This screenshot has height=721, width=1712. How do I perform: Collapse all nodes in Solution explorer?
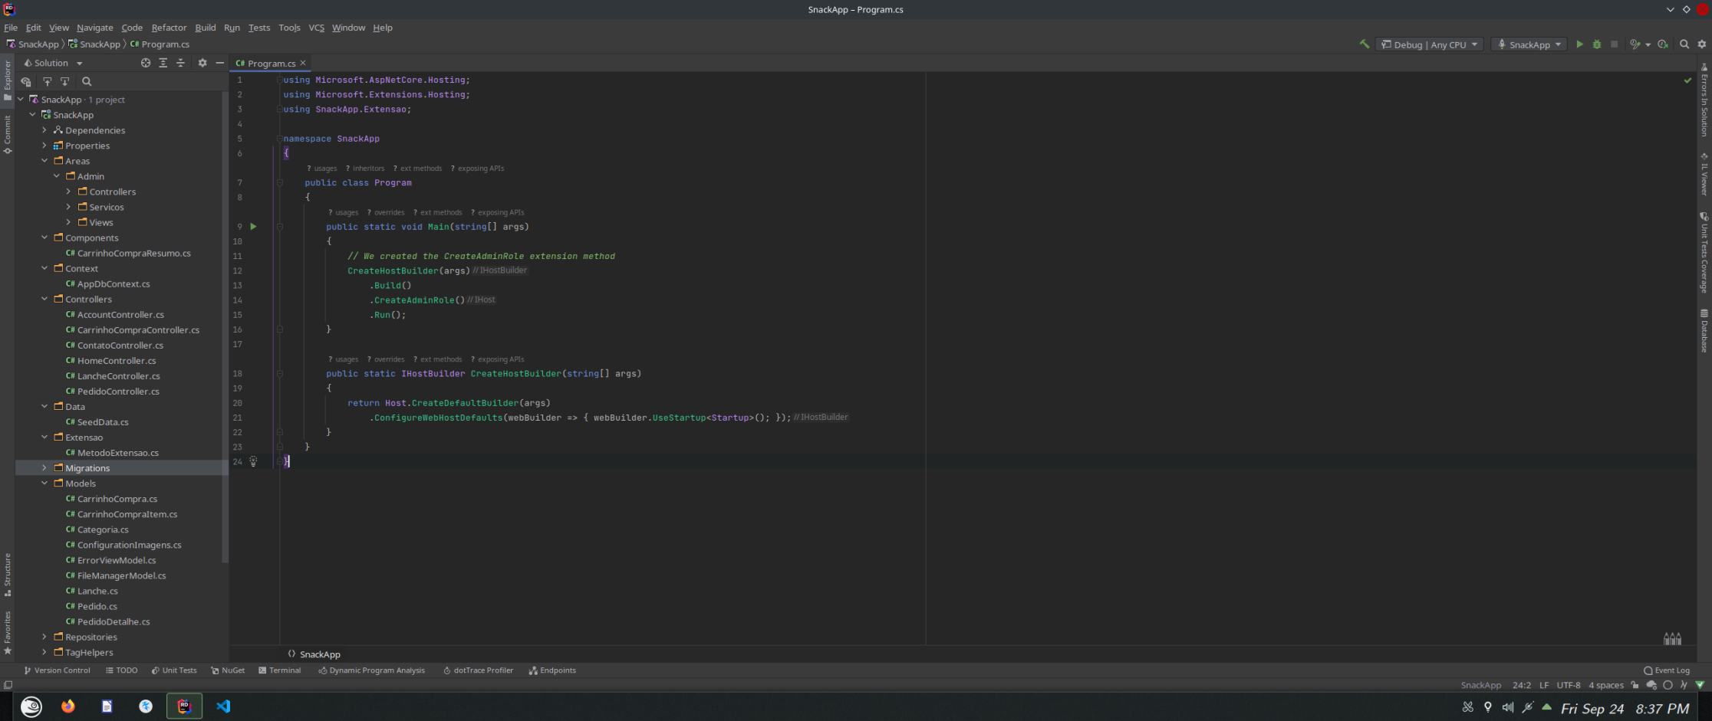point(181,63)
